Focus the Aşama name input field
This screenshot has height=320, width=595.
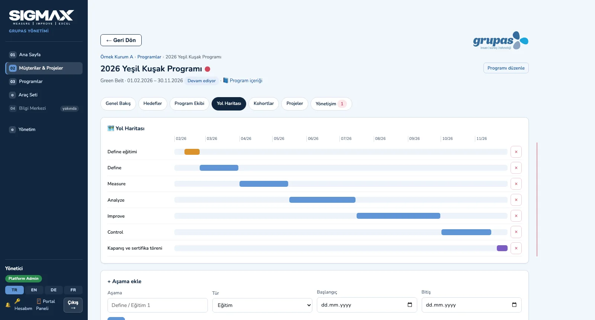point(158,305)
